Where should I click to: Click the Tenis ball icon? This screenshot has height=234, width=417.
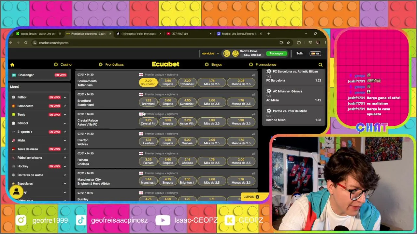click(x=13, y=114)
